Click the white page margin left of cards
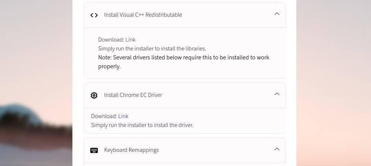This screenshot has width=371, height=166. point(78,82)
